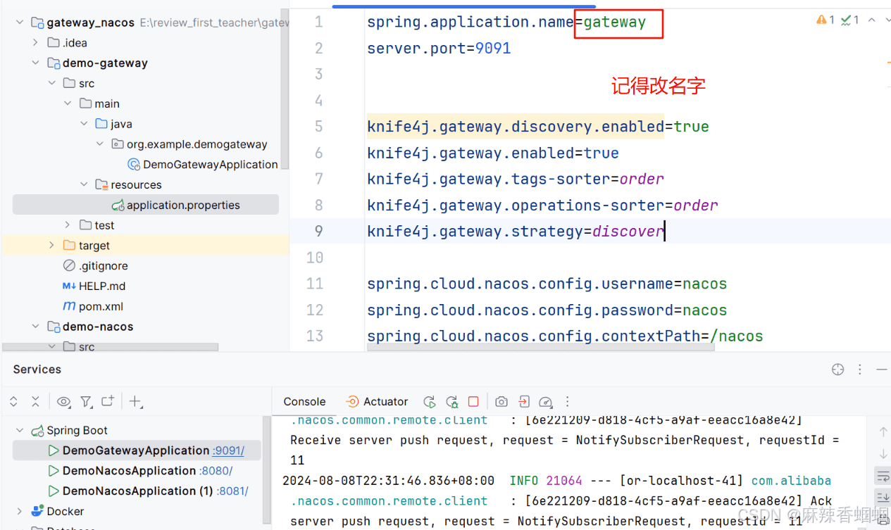Toggle soft-wrap in console output
Image resolution: width=891 pixels, height=530 pixels.
(883, 476)
